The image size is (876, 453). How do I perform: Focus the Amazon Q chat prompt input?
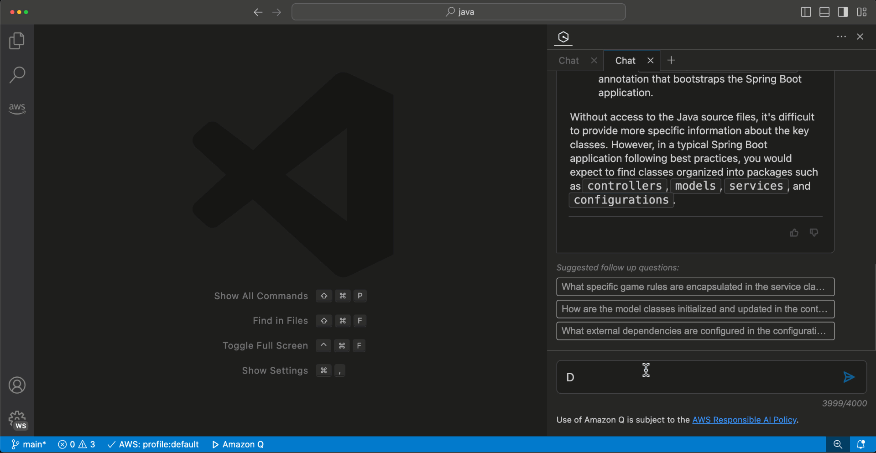point(698,377)
